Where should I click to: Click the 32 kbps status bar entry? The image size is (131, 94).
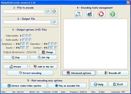click(x=102, y=92)
